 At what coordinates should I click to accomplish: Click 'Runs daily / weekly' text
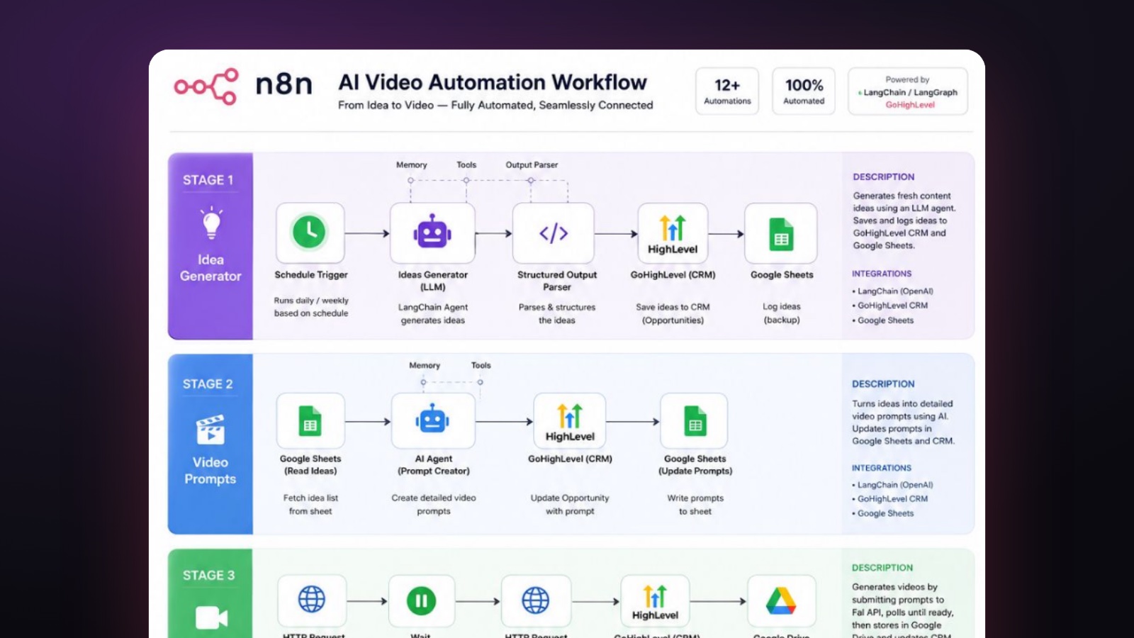311,301
